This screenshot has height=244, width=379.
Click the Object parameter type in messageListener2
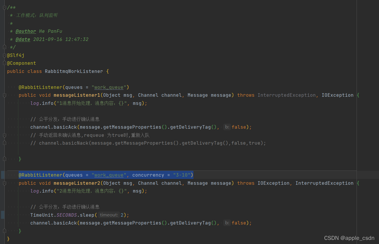click(112, 183)
